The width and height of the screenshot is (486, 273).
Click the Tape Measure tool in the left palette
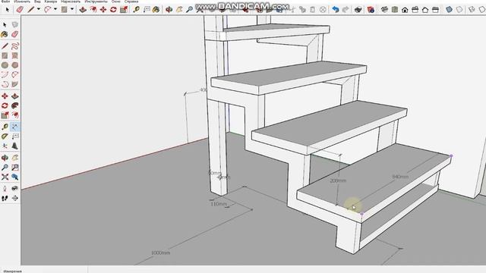pos(5,127)
